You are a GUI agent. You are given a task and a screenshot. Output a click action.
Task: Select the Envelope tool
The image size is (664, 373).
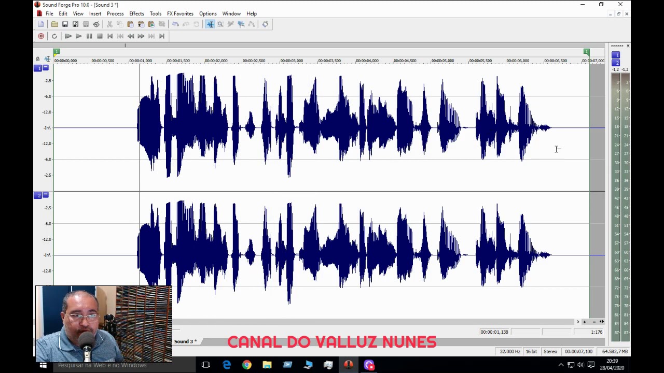251,24
